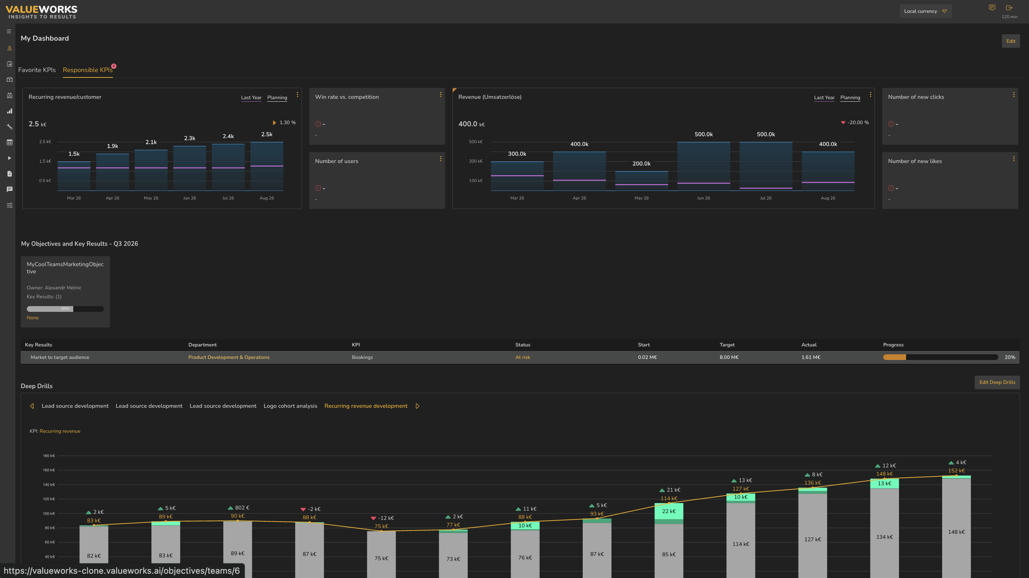
Task: Open Number of users card options menu
Action: click(441, 159)
